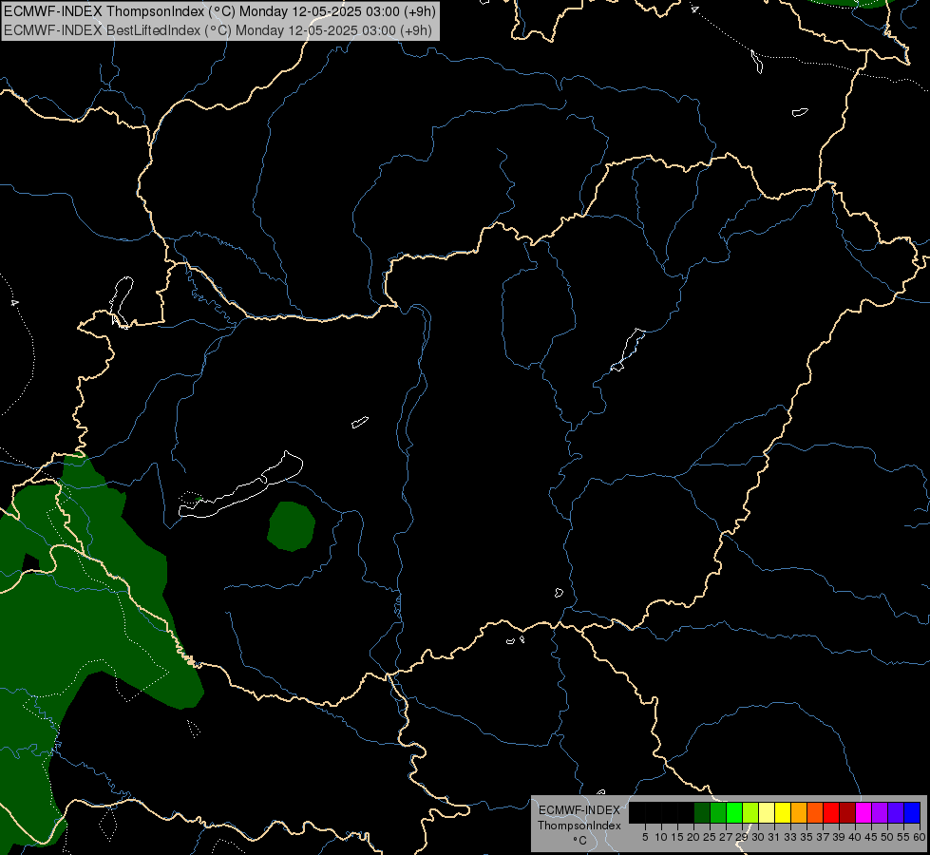Click the legend tick value '25'
This screenshot has width=930, height=855.
click(x=710, y=837)
